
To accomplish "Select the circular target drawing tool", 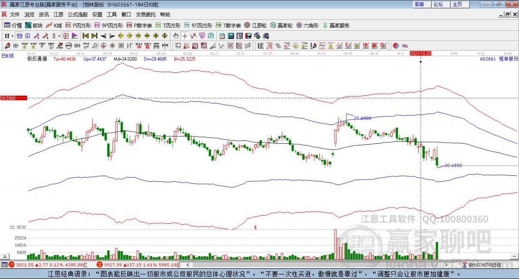I will click(x=103, y=46).
